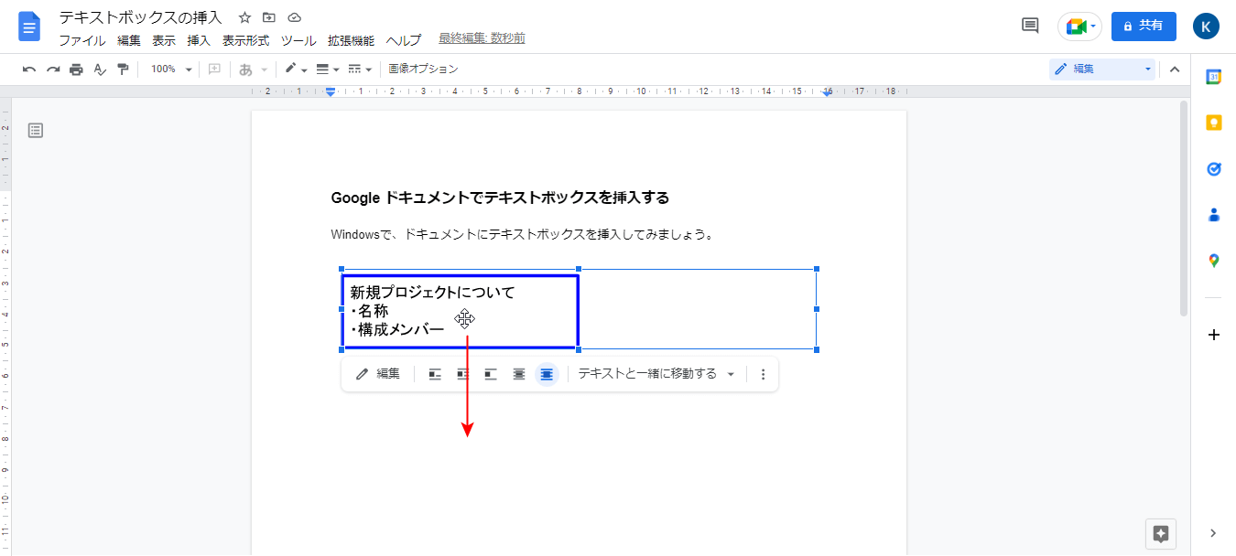This screenshot has height=556, width=1236.
Task: Open the 拡張機能 menu
Action: (351, 40)
